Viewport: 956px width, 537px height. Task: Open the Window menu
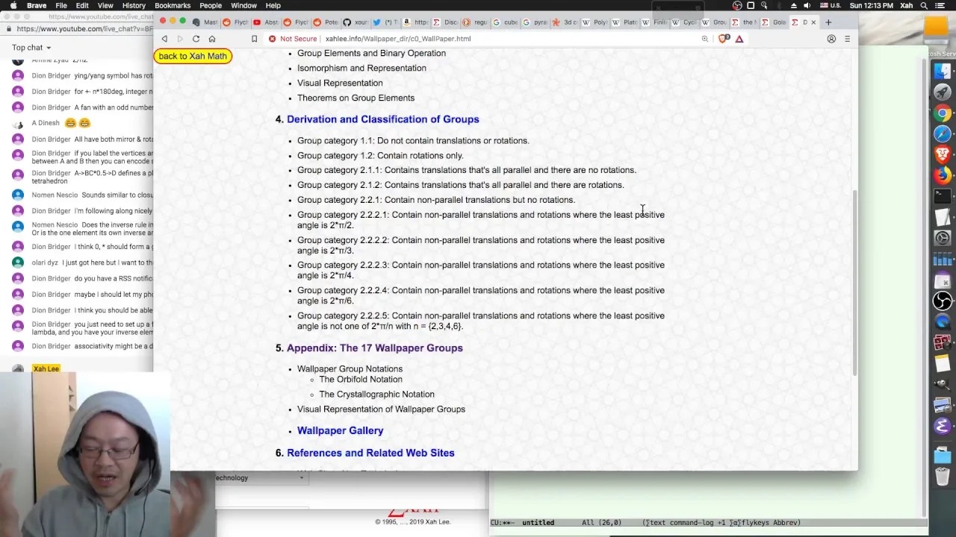coord(243,5)
